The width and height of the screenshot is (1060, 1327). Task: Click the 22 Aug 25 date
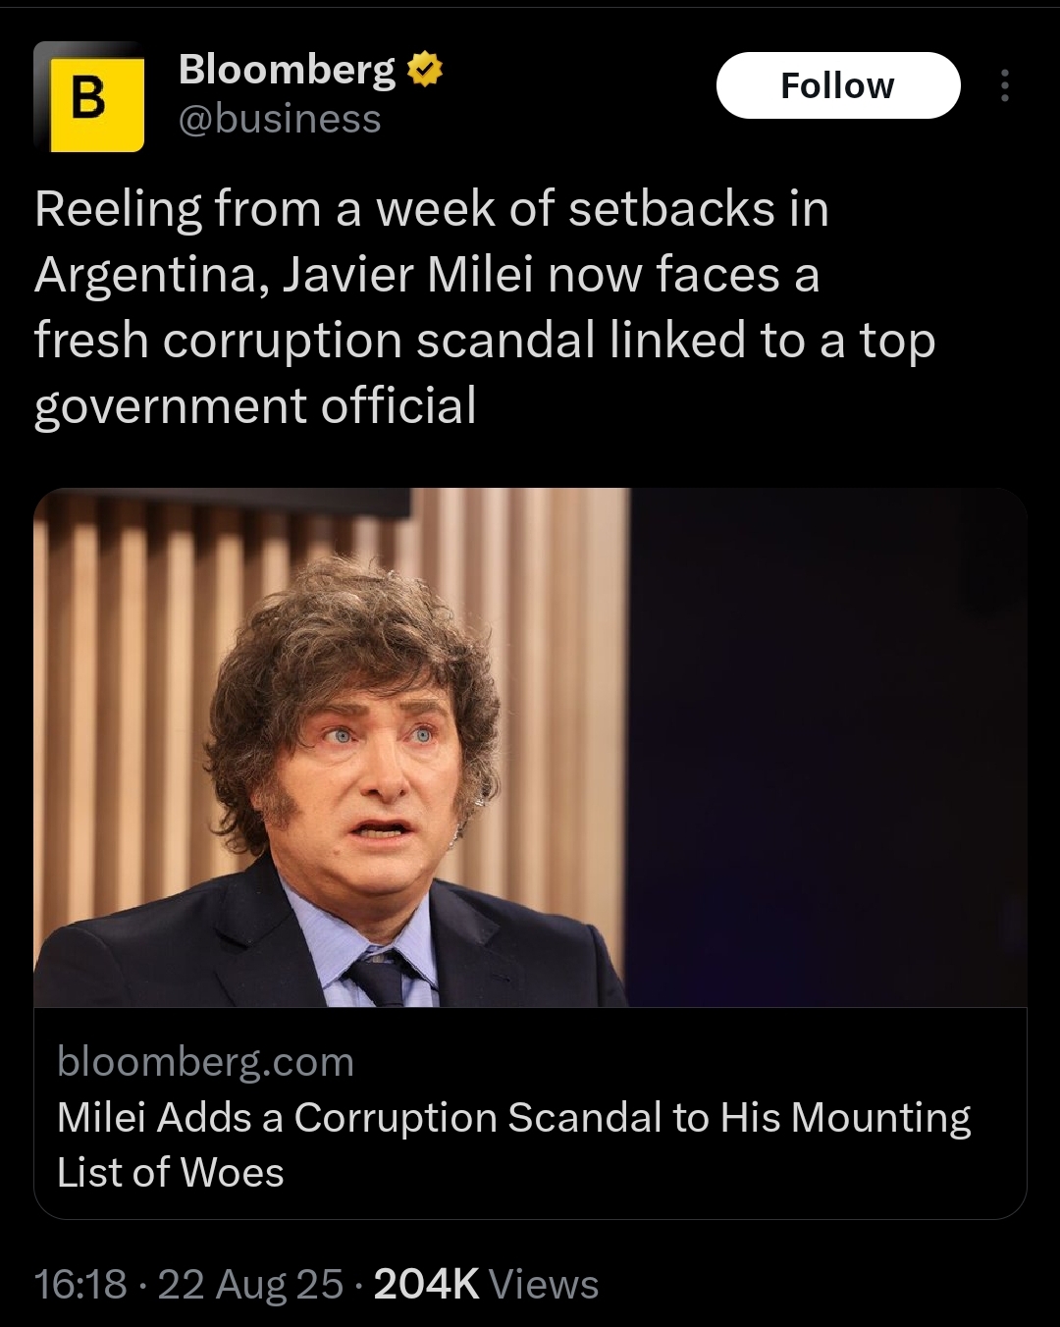250,1284
